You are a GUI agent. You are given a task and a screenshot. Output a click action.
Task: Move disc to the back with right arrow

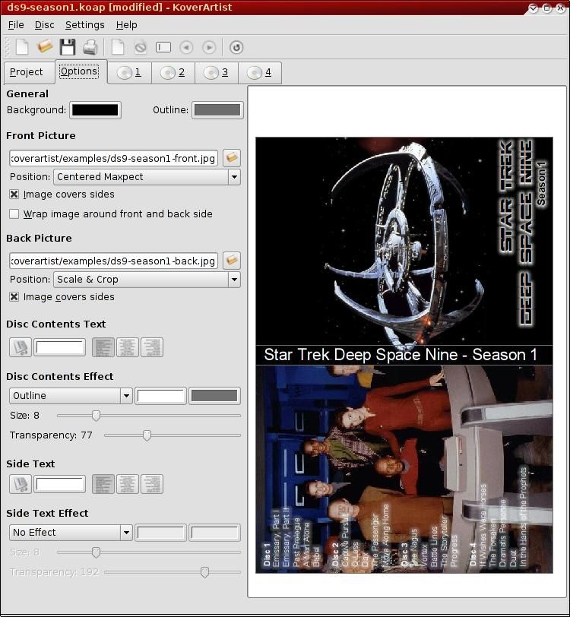pyautogui.click(x=209, y=48)
